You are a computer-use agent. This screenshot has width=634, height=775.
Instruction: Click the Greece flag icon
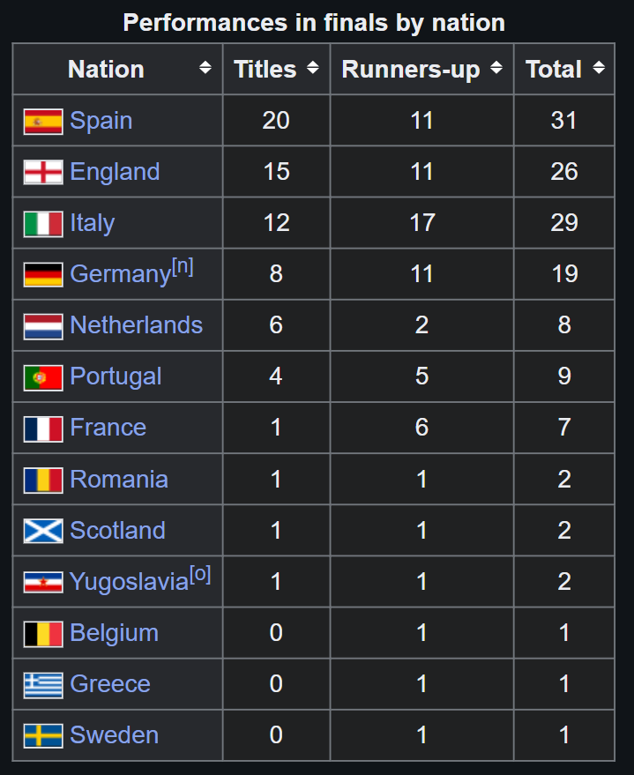pyautogui.click(x=43, y=685)
